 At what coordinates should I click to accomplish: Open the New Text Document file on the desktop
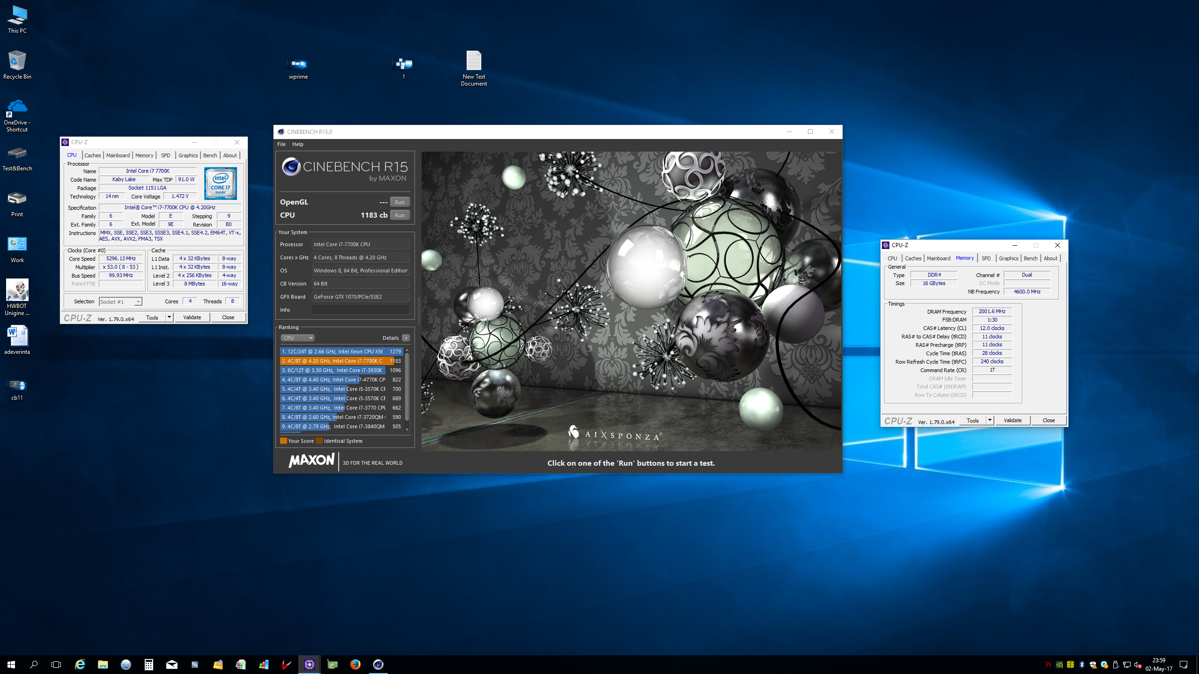click(x=474, y=68)
